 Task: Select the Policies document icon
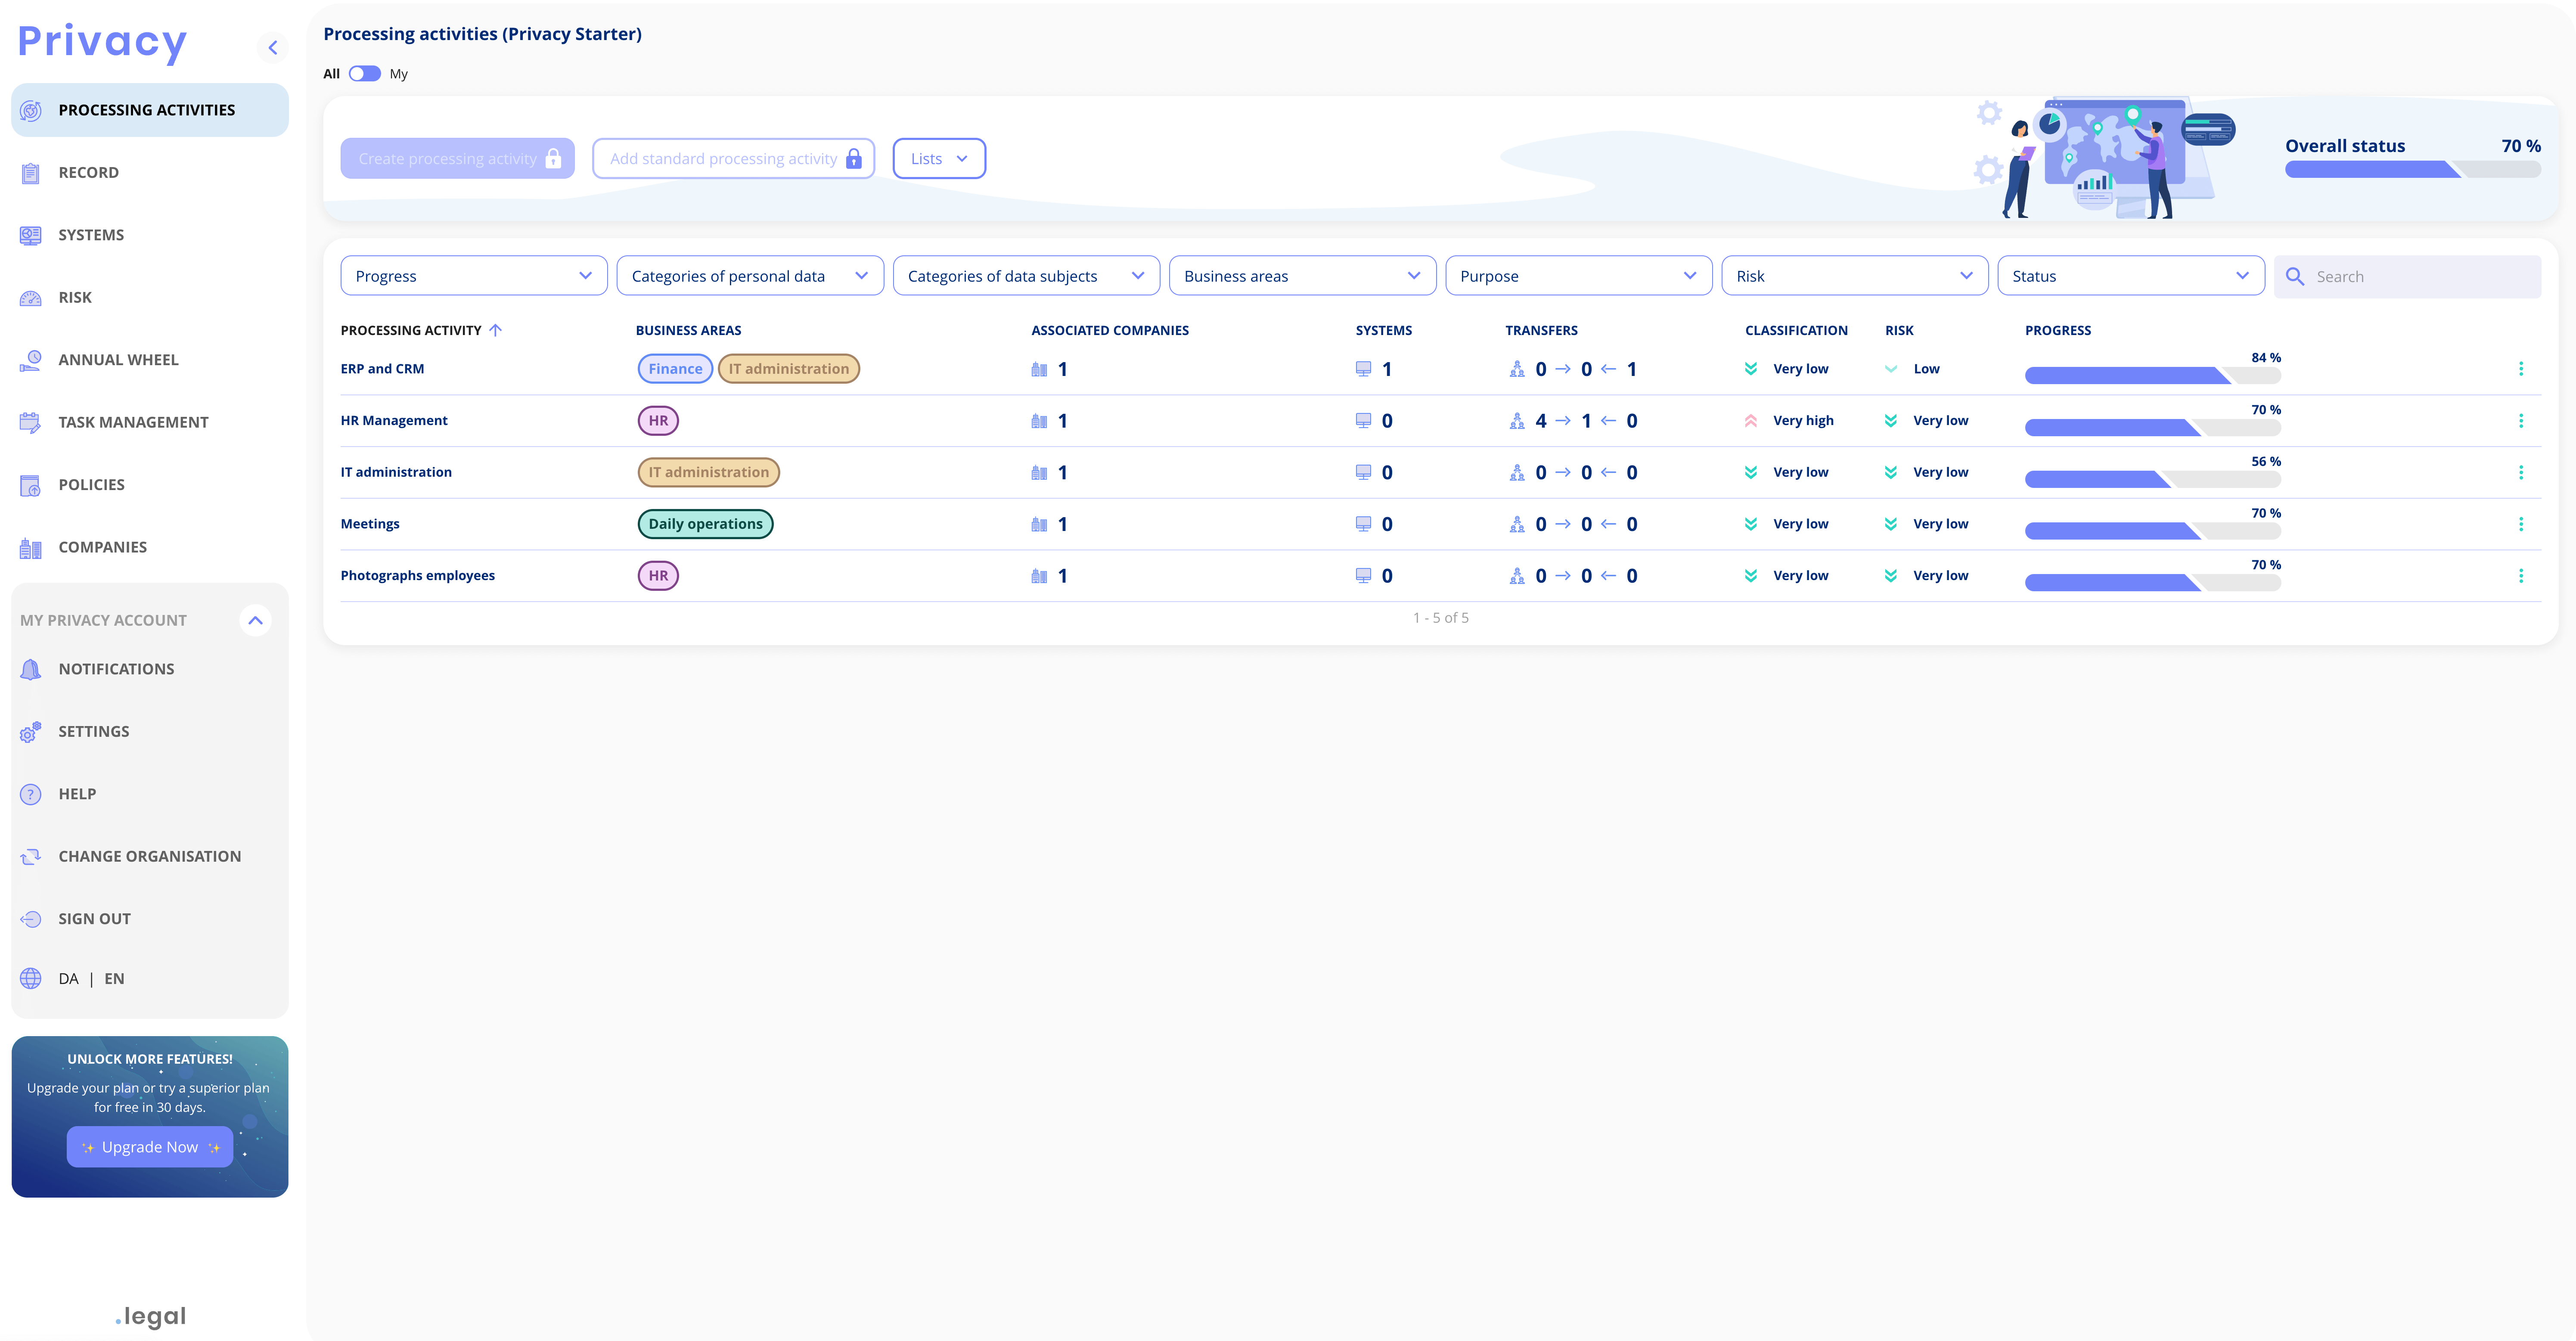click(30, 484)
